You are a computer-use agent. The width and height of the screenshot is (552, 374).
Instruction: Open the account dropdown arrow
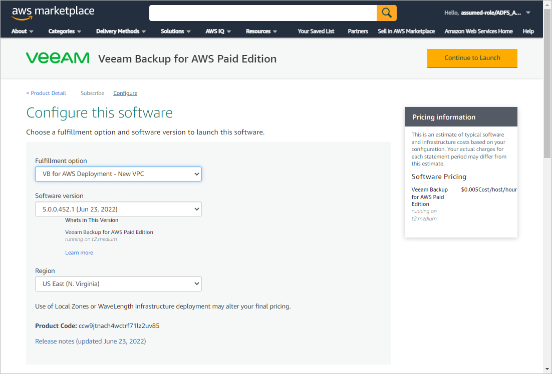coord(528,13)
